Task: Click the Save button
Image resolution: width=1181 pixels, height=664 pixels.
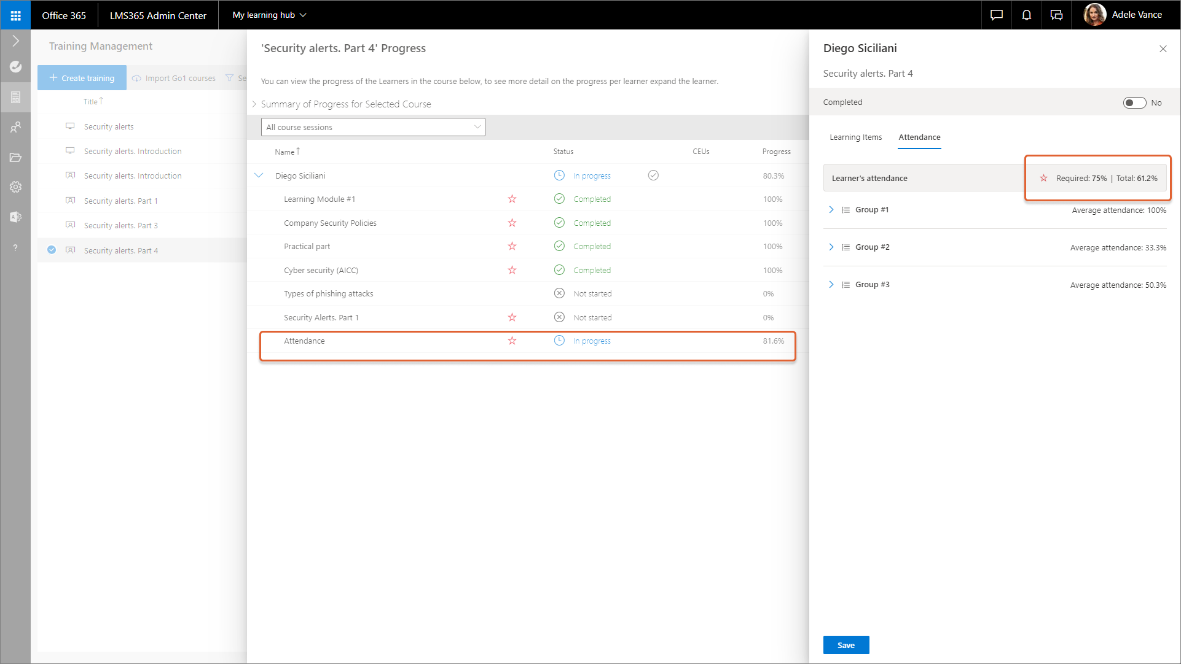Action: [x=846, y=645]
